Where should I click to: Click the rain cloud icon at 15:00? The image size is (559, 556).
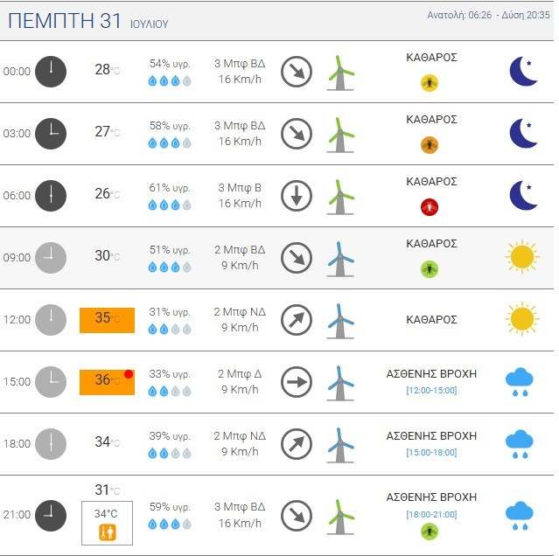521,381
